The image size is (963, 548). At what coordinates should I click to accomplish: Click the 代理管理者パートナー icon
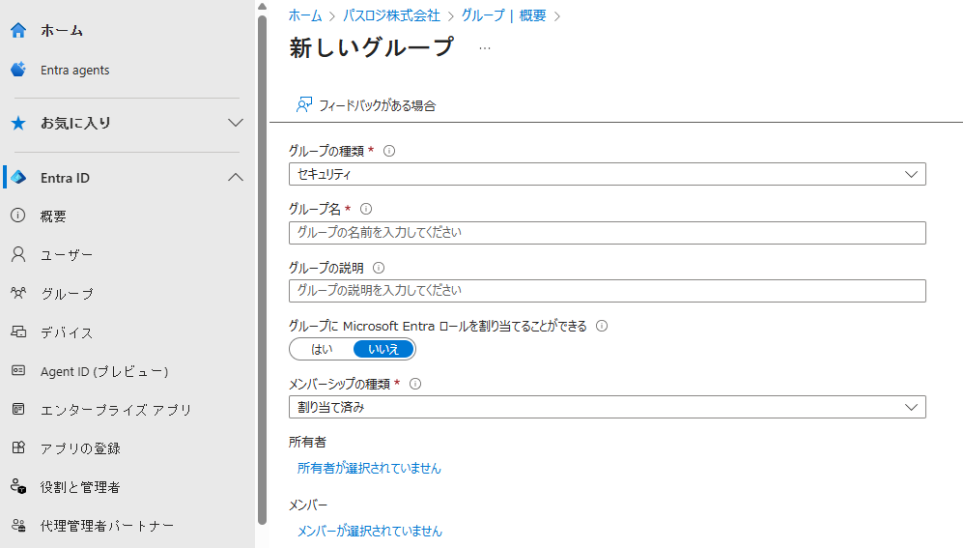pos(18,525)
